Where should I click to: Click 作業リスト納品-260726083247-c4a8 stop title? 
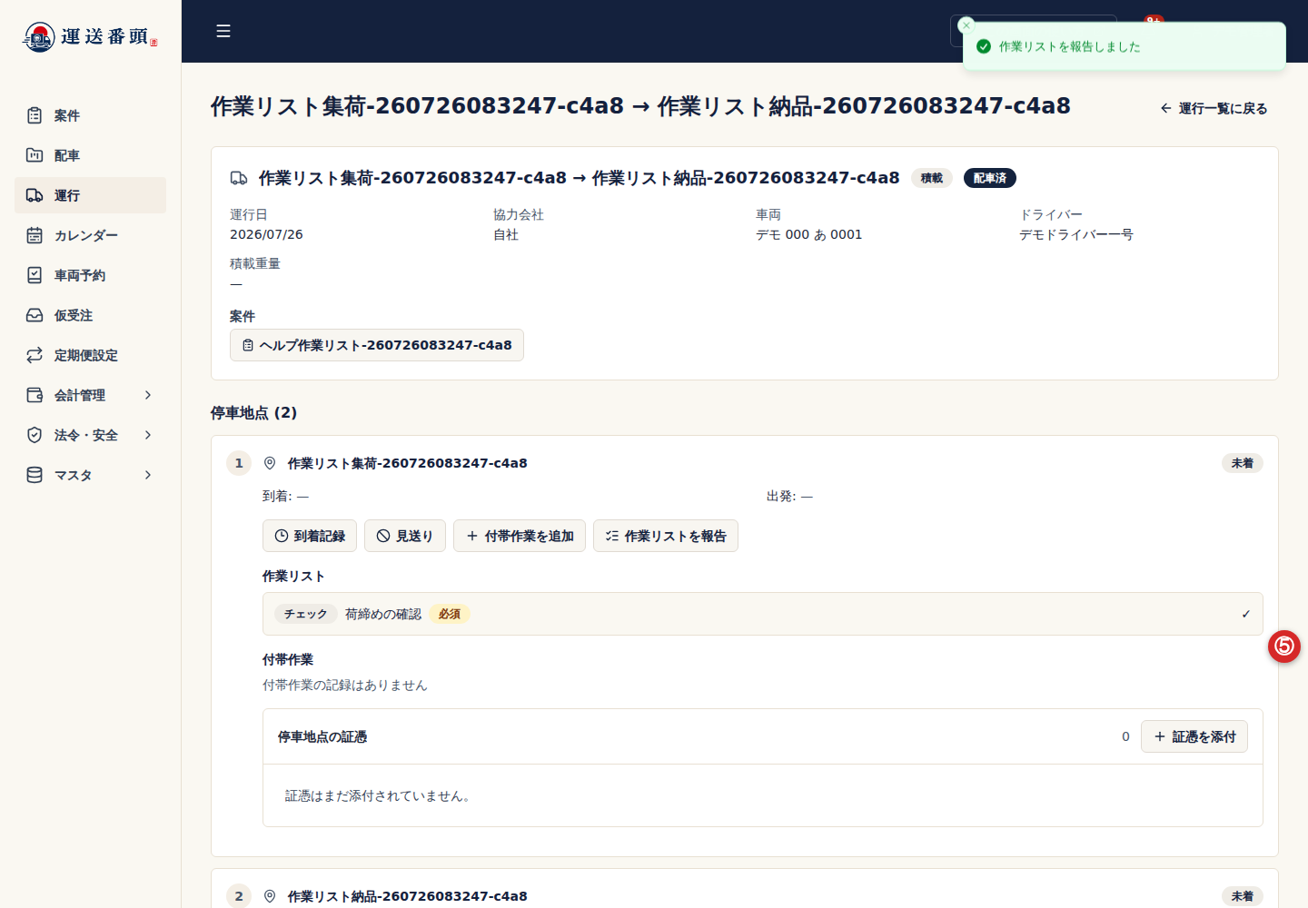pyautogui.click(x=408, y=896)
